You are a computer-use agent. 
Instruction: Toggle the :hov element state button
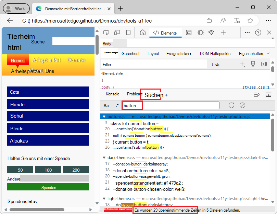pyautogui.click(x=216, y=65)
